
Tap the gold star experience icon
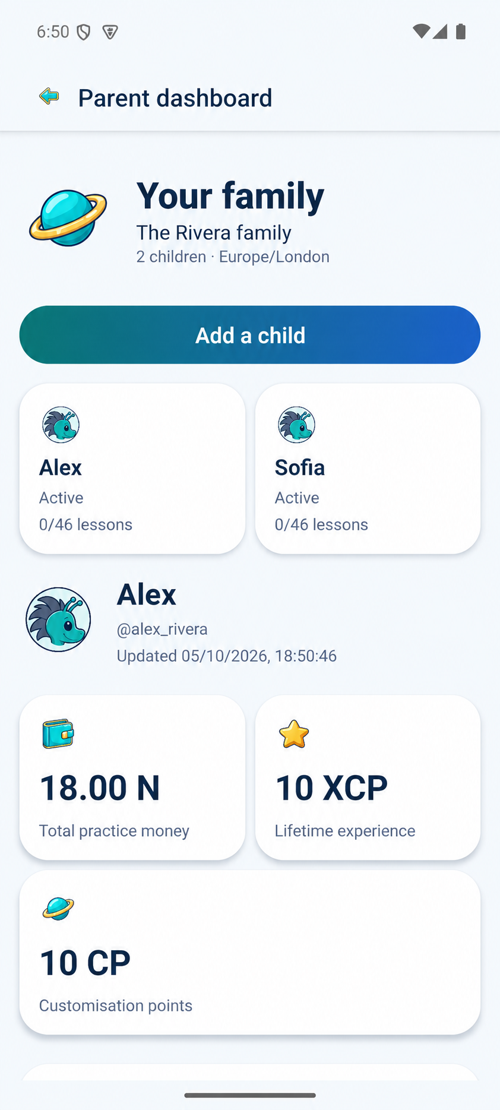294,734
